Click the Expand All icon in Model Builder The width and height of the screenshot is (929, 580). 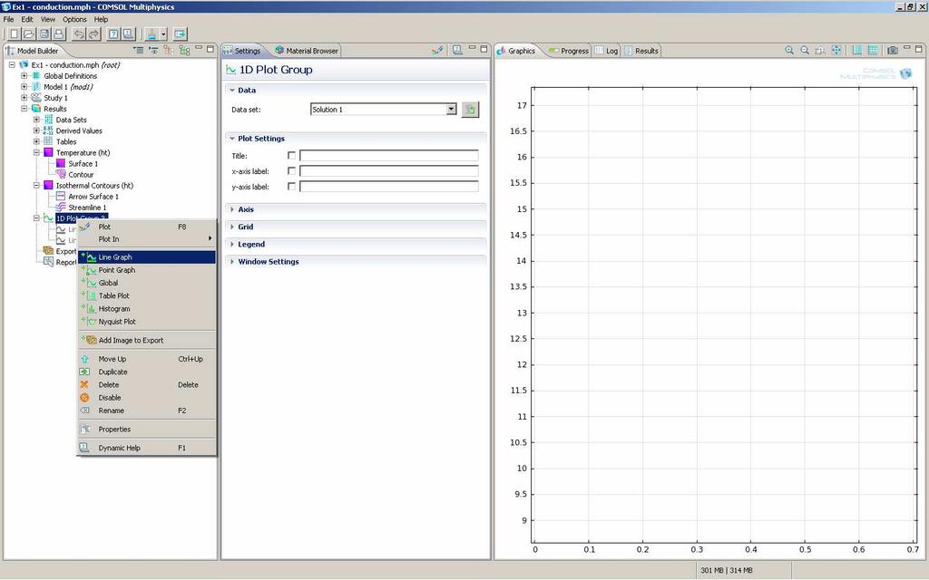point(184,51)
